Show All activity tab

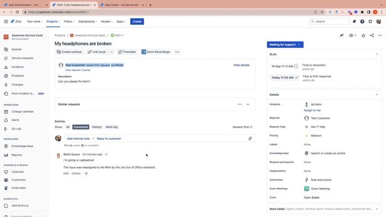[x=68, y=127]
